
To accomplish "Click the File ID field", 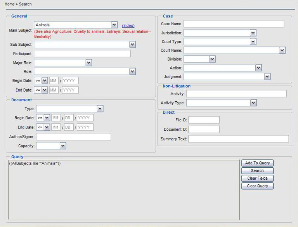I will tap(204, 120).
